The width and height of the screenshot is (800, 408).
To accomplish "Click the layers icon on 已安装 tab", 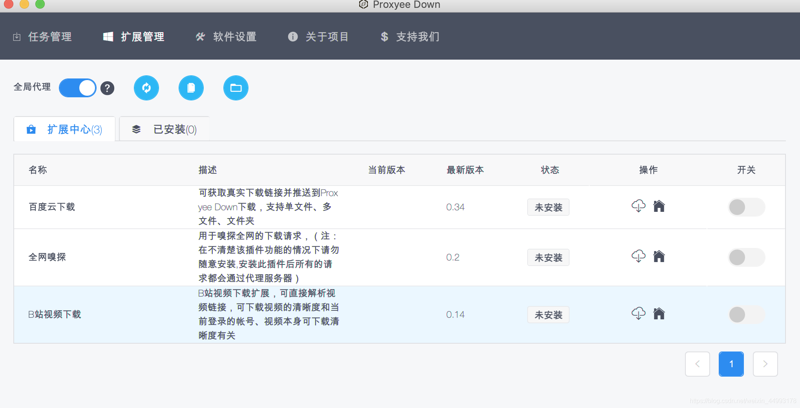I will coord(136,129).
